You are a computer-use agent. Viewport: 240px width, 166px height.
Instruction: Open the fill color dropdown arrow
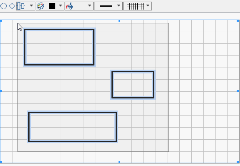click(89, 6)
